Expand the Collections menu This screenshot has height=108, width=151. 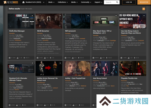[x=63, y=2]
